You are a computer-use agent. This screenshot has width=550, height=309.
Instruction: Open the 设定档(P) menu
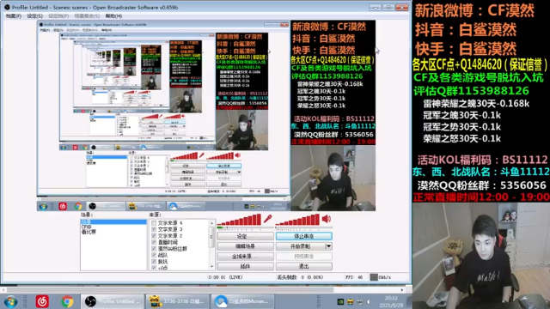pos(58,16)
